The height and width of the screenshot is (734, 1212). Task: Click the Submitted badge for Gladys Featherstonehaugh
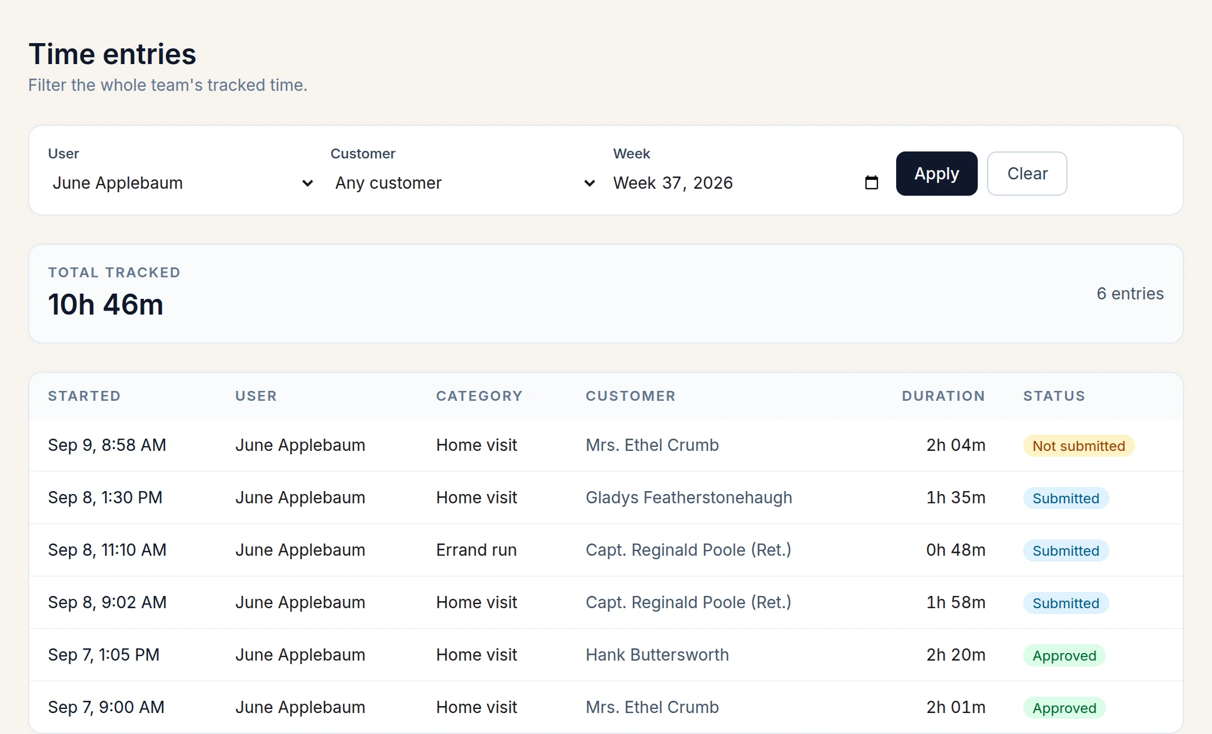1066,498
